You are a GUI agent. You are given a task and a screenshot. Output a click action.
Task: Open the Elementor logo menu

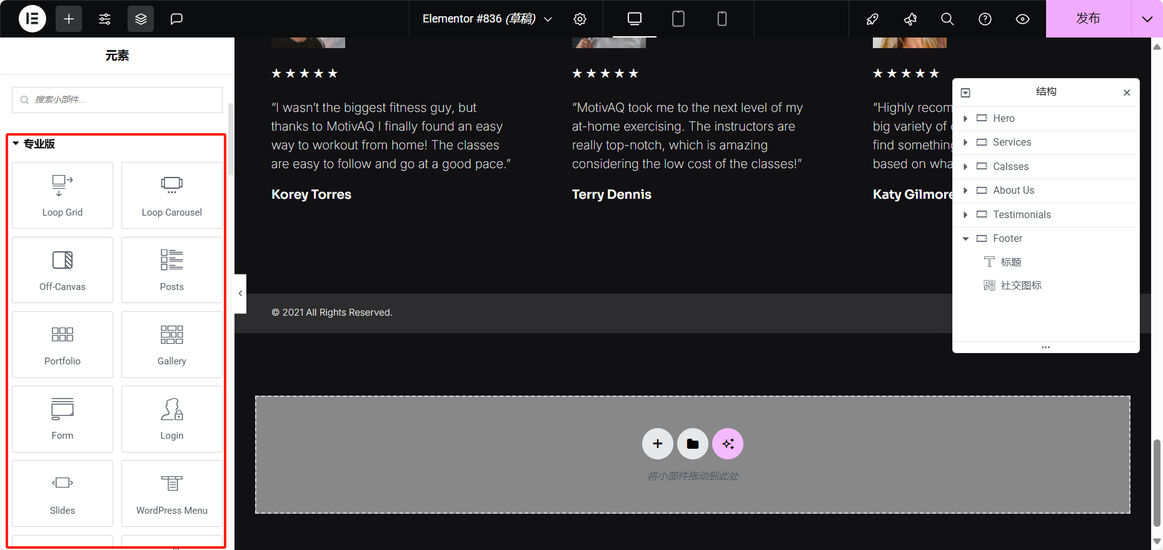tap(33, 19)
